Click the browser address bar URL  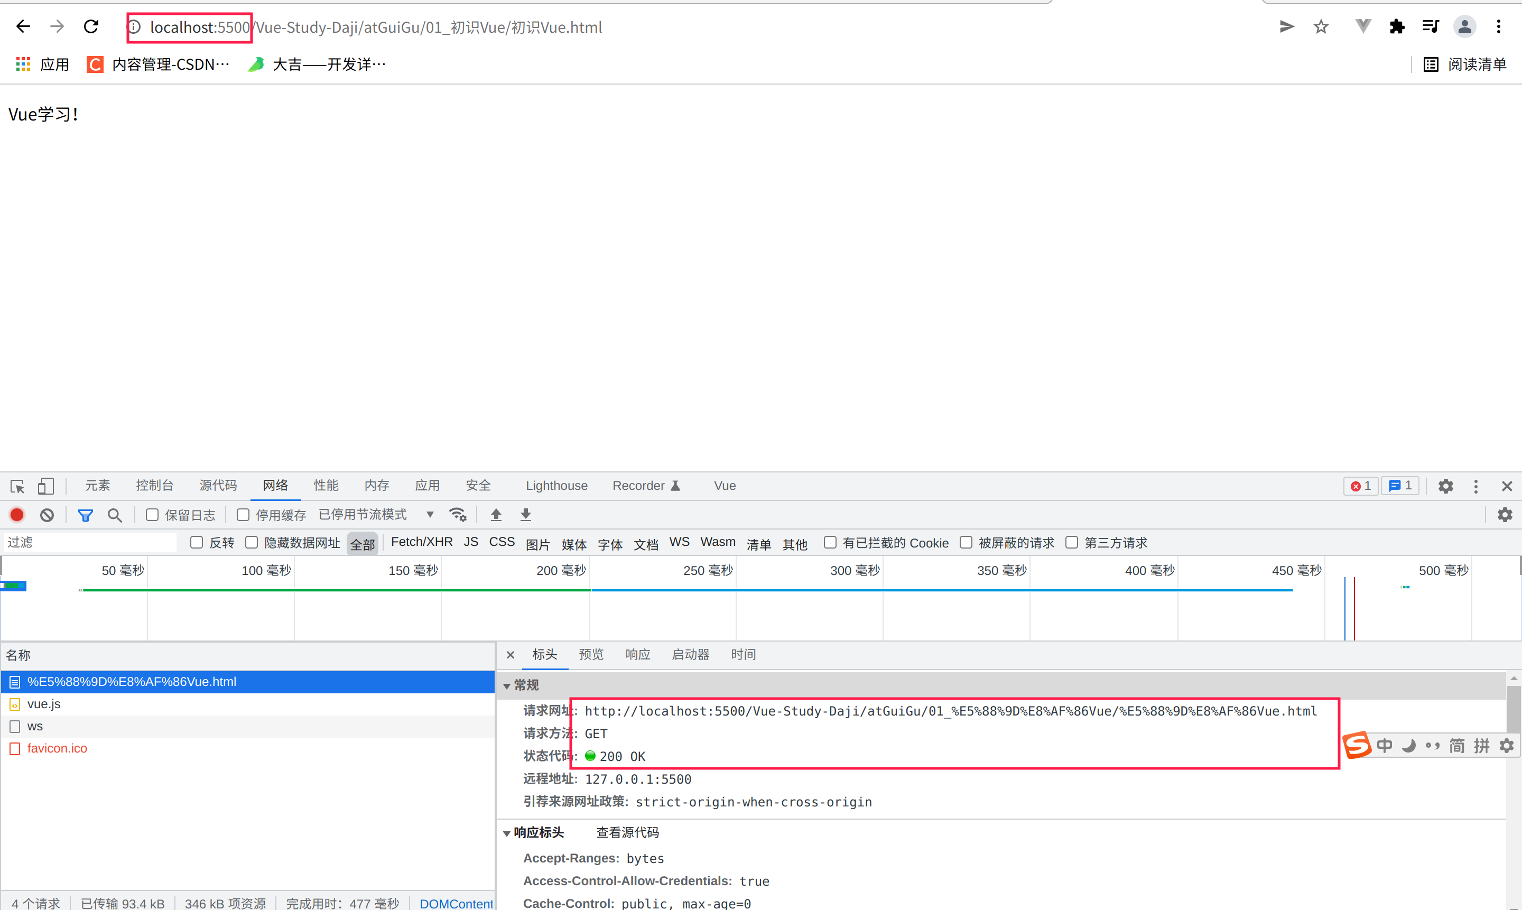(375, 27)
